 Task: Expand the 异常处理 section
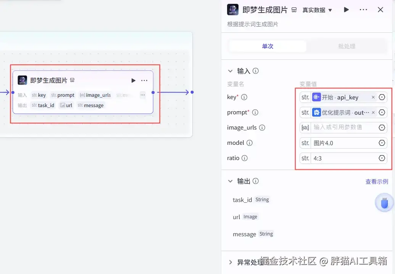pyautogui.click(x=231, y=263)
